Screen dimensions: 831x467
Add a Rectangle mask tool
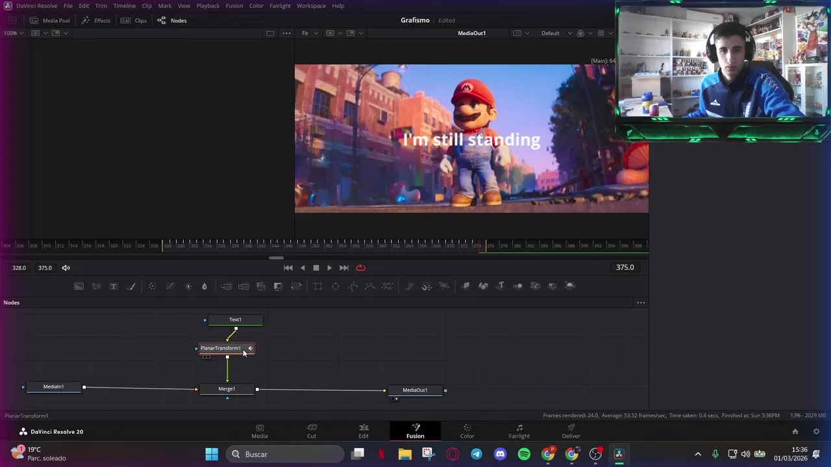[318, 286]
